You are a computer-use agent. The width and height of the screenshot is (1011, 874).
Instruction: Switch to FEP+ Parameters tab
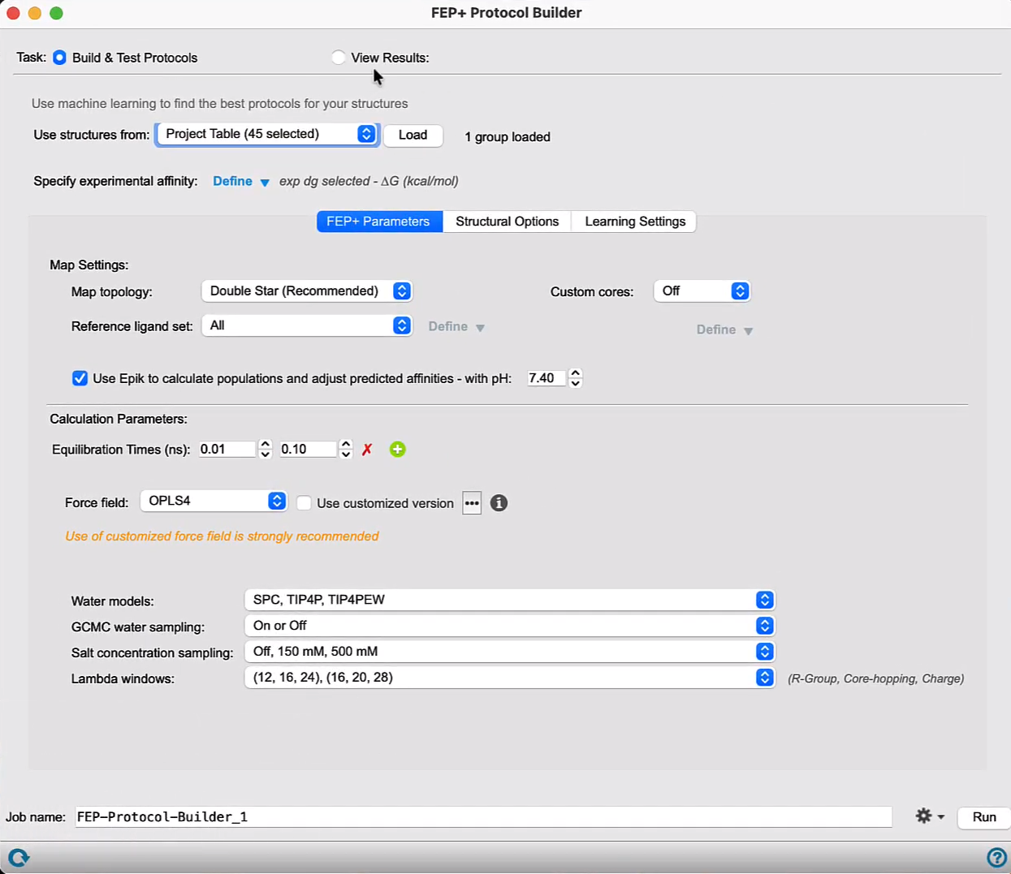point(378,222)
